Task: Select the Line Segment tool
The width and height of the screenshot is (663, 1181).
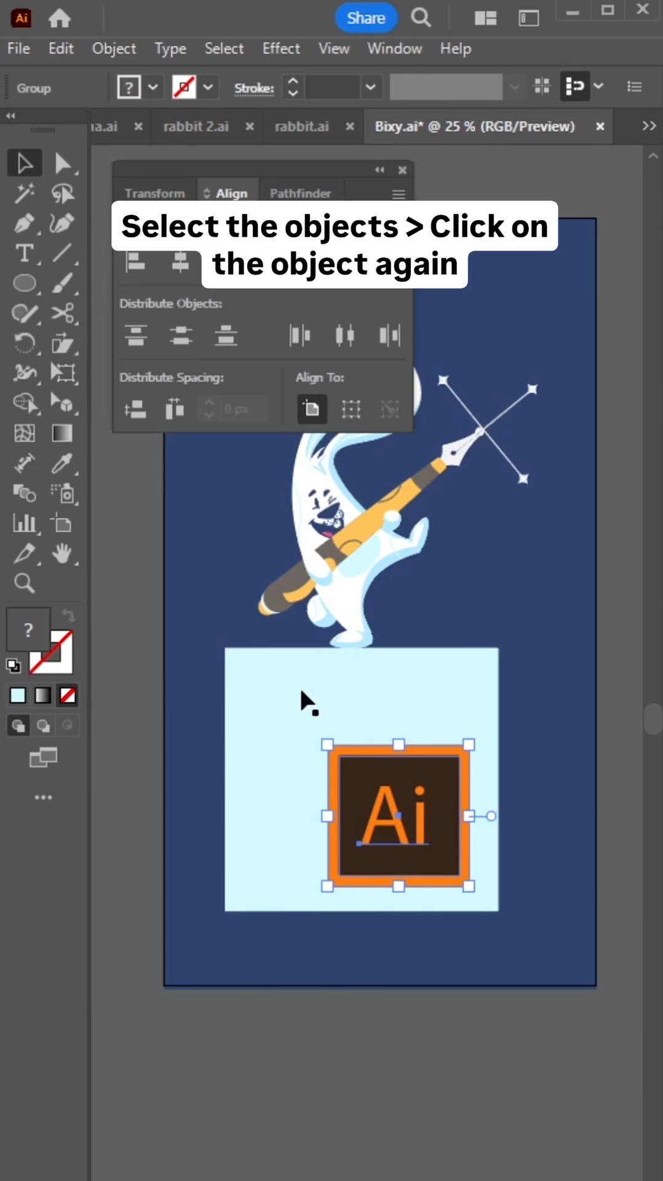Action: point(62,253)
